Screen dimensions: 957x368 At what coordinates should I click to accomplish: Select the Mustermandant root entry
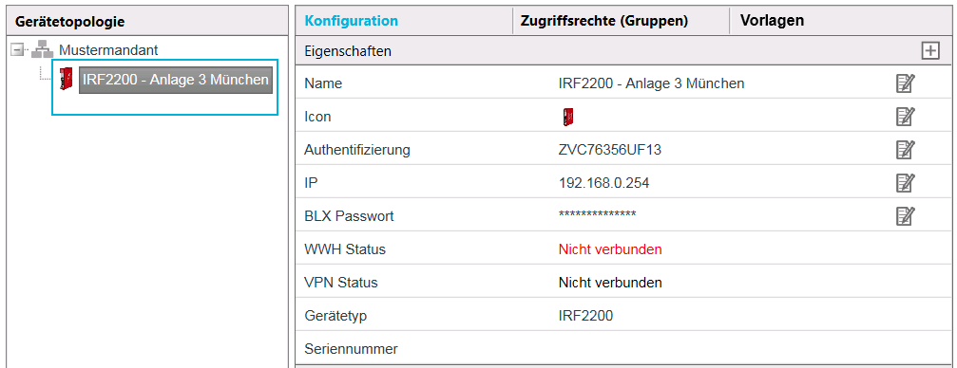(108, 50)
